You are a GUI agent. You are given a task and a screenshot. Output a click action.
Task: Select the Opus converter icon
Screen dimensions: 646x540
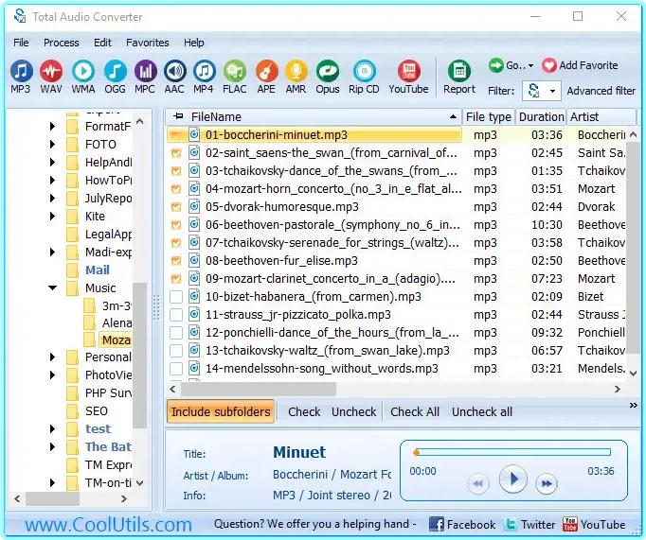point(328,71)
